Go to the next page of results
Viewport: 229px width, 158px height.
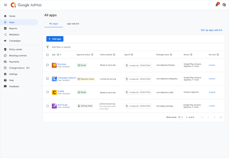214,117
